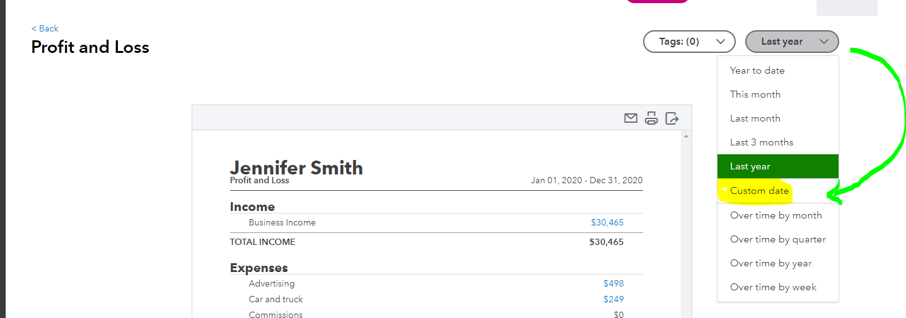Open Advertising $498 expense amount
The height and width of the screenshot is (318, 906).
pyautogui.click(x=613, y=283)
